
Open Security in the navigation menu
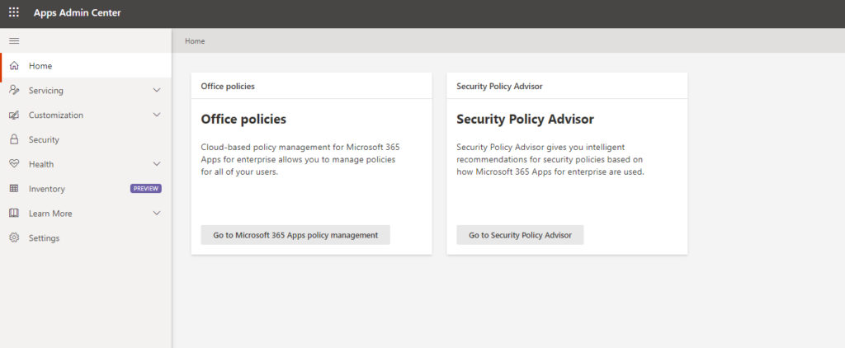click(x=86, y=139)
